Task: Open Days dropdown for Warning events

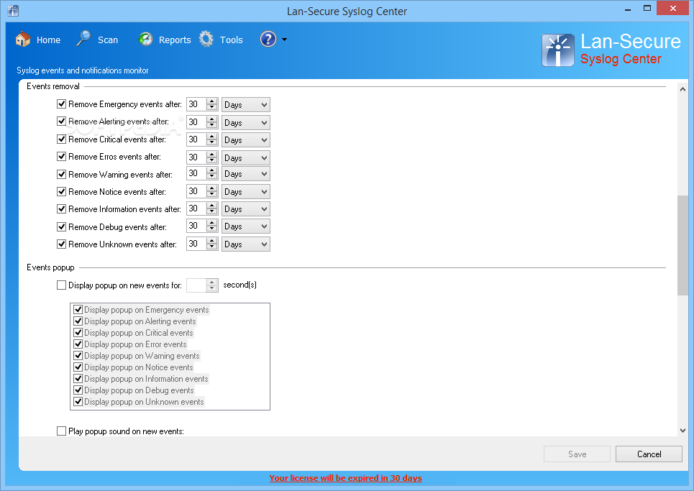Action: click(246, 174)
